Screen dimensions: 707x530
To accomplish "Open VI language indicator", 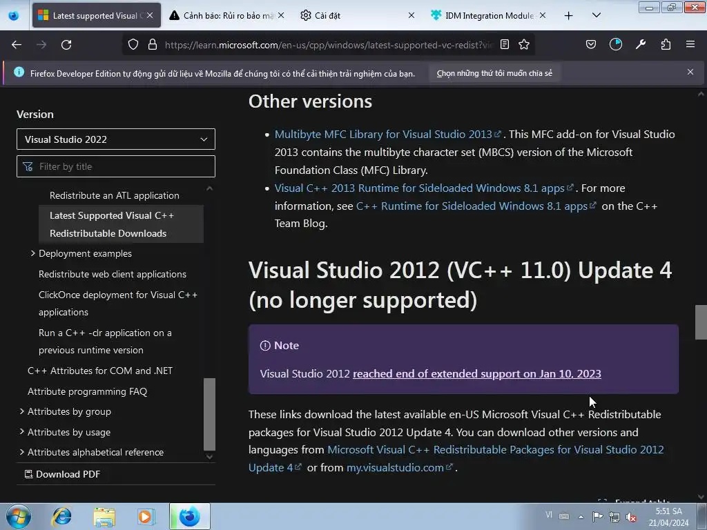I will [x=548, y=515].
